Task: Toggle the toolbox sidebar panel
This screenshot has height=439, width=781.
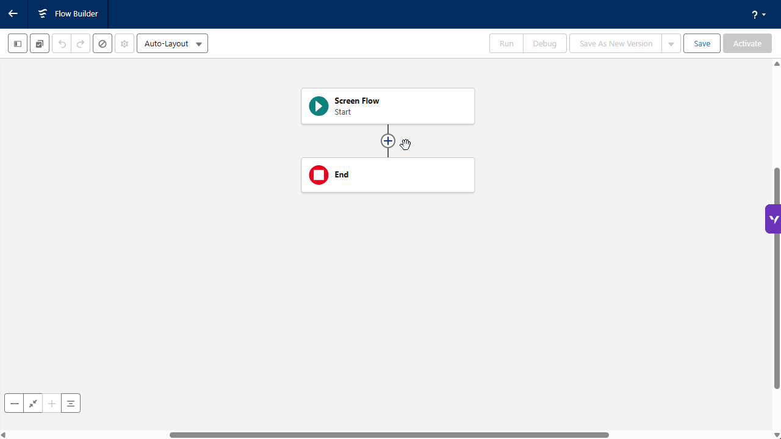Action: [x=18, y=44]
